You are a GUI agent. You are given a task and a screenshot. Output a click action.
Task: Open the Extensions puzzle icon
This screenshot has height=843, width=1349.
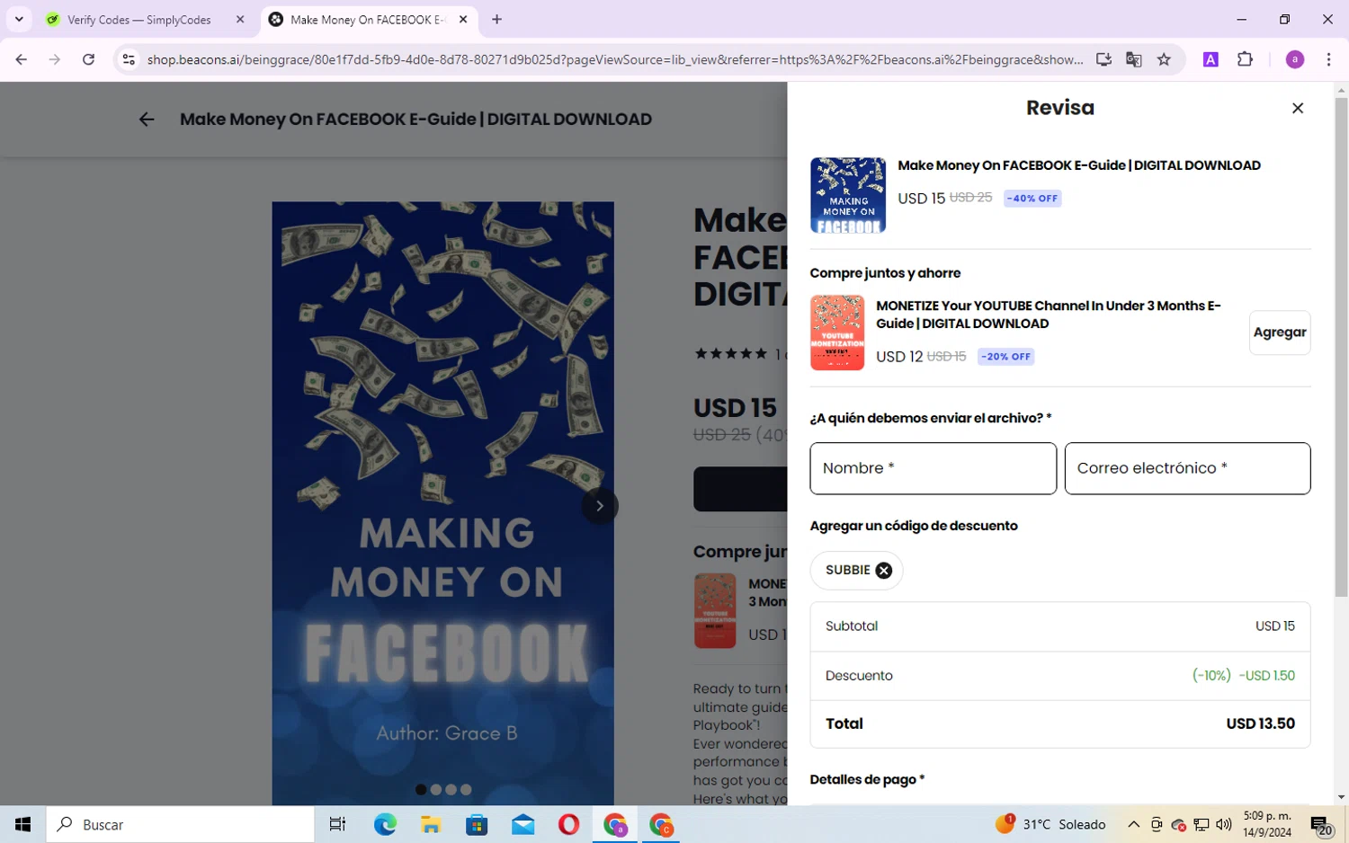point(1245,59)
